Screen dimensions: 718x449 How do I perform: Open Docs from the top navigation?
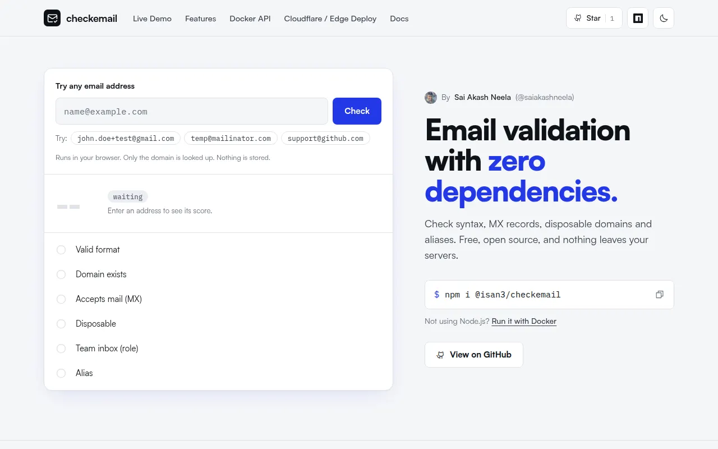click(399, 19)
